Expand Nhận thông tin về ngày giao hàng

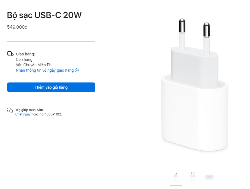pyautogui.click(x=44, y=70)
